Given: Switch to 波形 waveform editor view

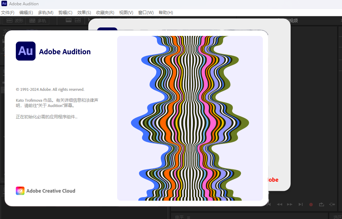Looking at the screenshot, I should (15, 20).
